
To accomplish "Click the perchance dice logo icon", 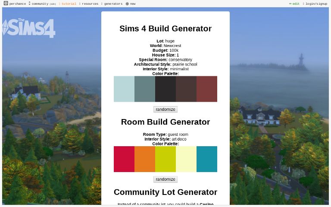I will [6, 3].
